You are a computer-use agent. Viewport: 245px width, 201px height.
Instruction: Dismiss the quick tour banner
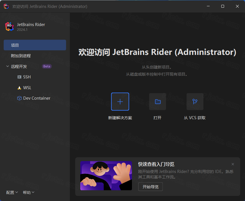click(233, 164)
